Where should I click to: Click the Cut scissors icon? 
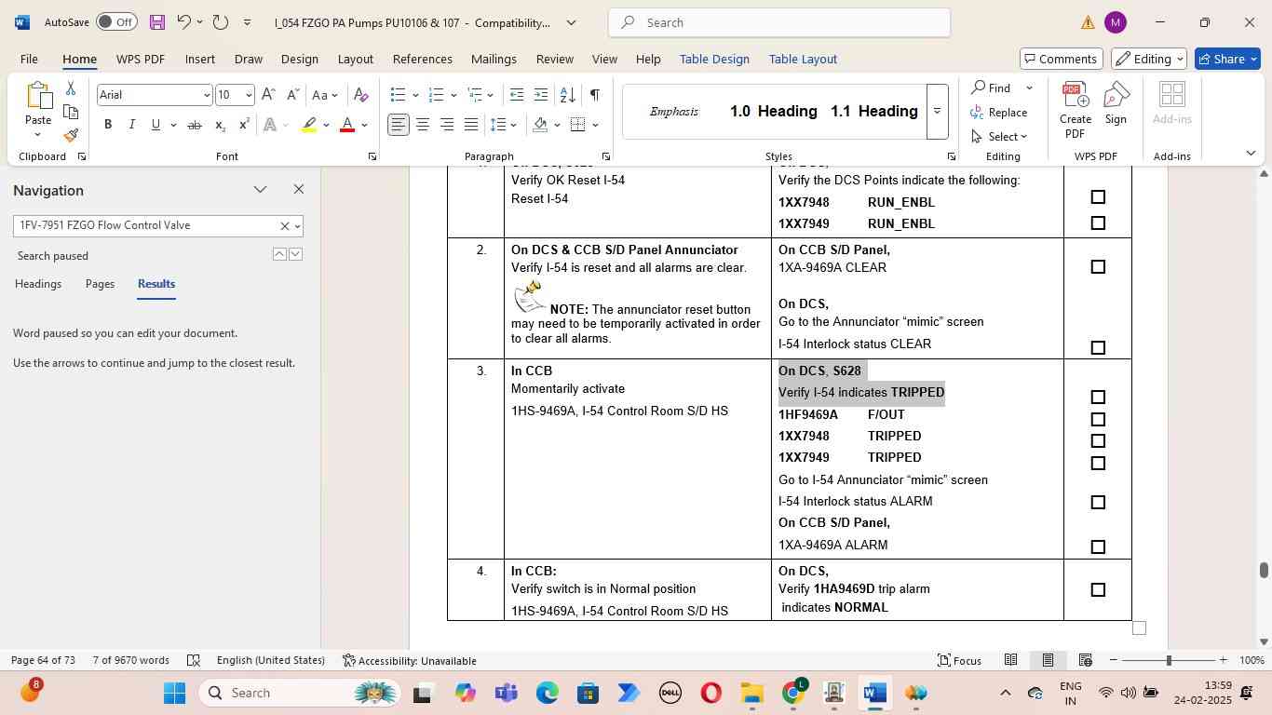[71, 88]
